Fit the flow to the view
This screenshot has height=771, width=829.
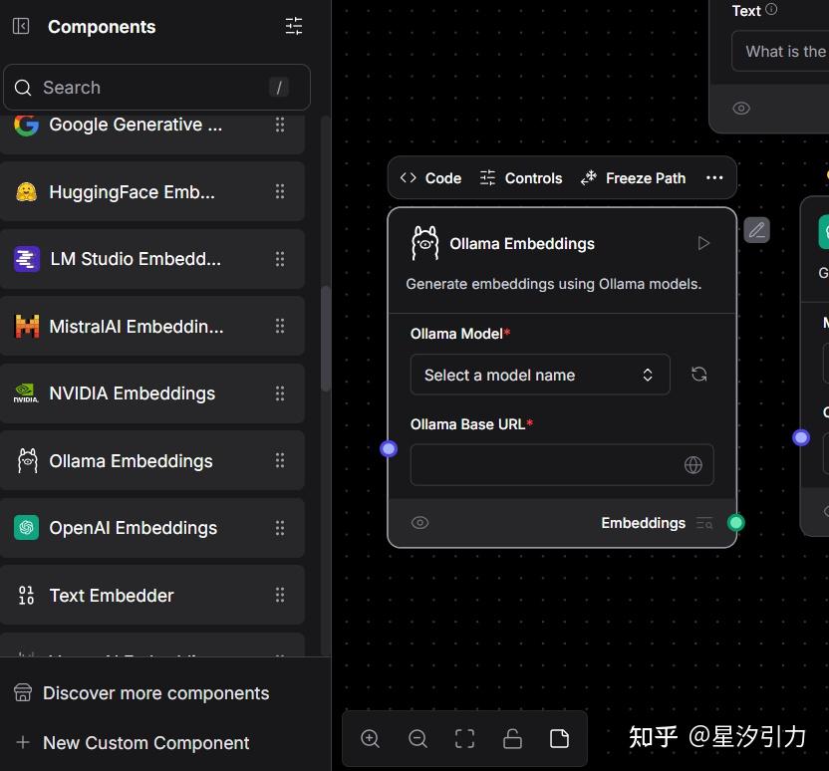[x=464, y=738]
